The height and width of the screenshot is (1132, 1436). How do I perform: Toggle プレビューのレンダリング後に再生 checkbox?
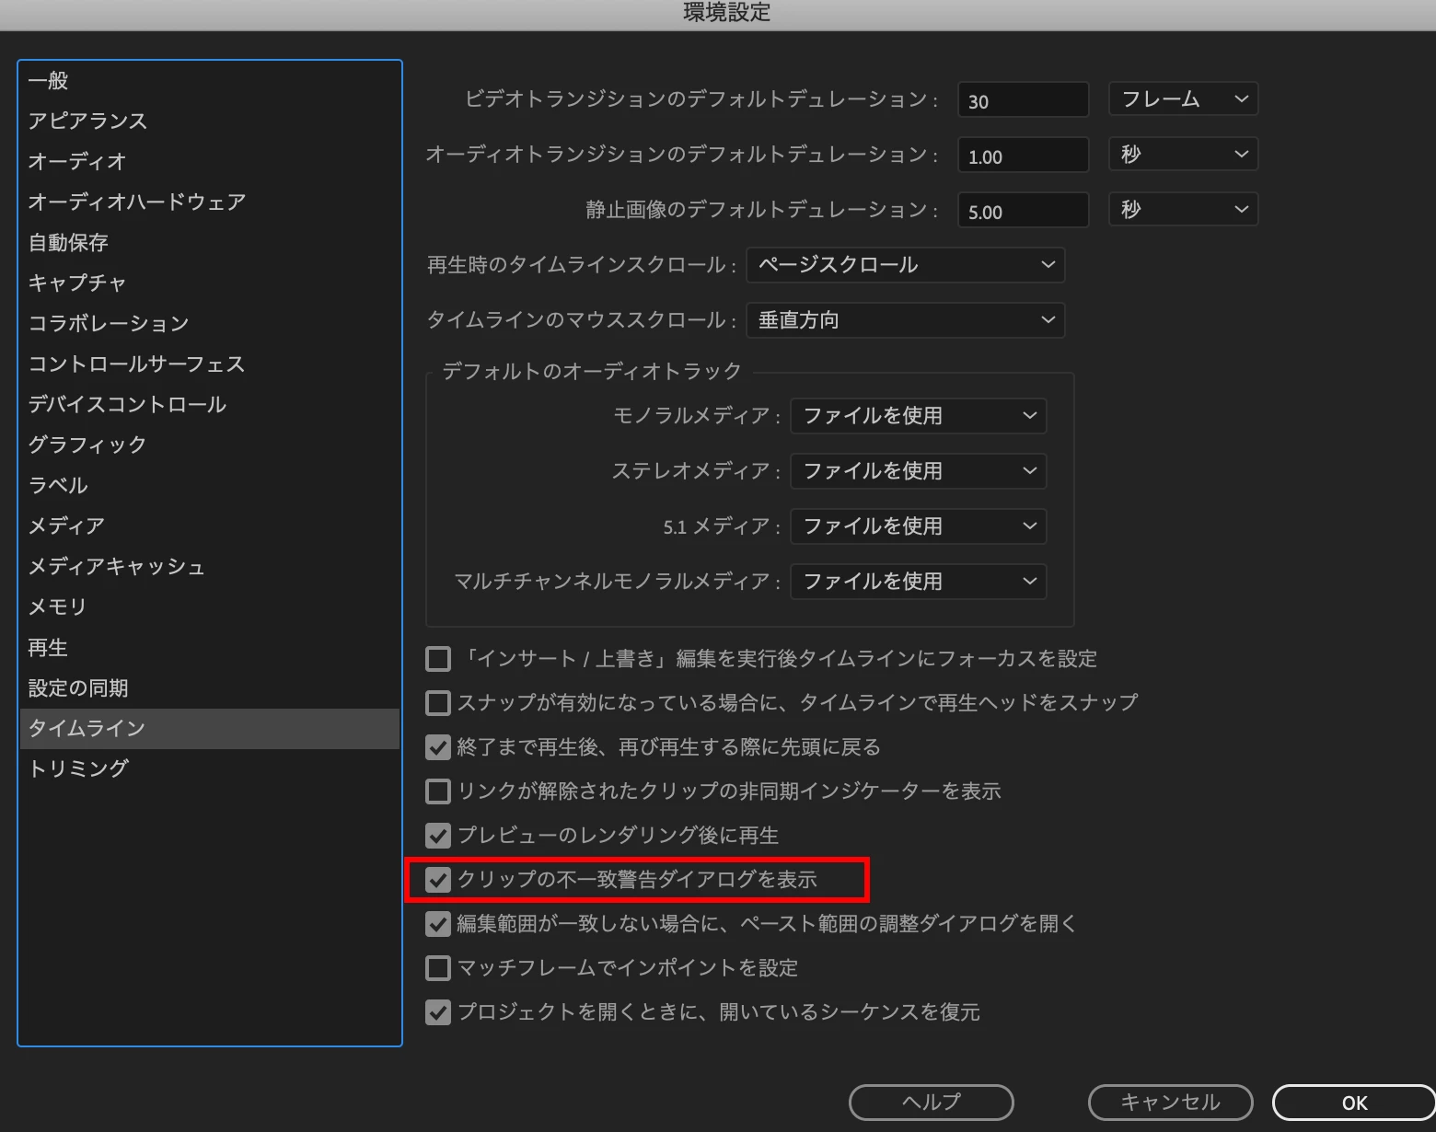pos(438,836)
